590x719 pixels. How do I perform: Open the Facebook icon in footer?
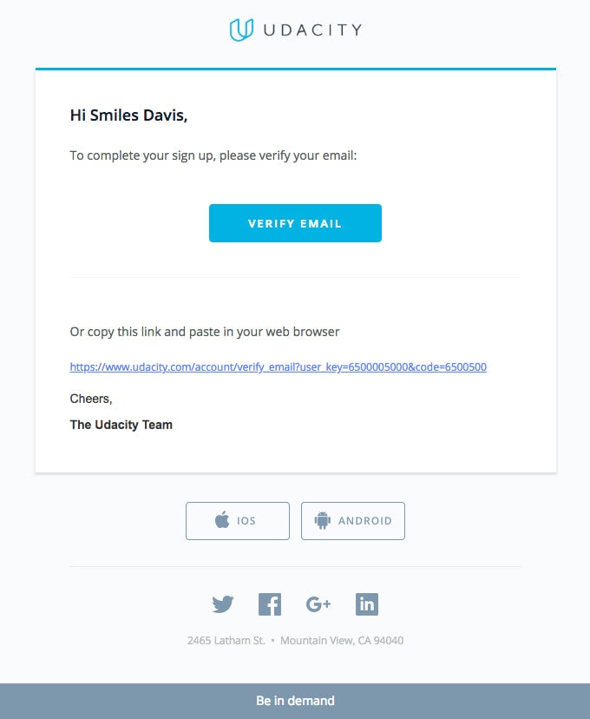pyautogui.click(x=270, y=604)
